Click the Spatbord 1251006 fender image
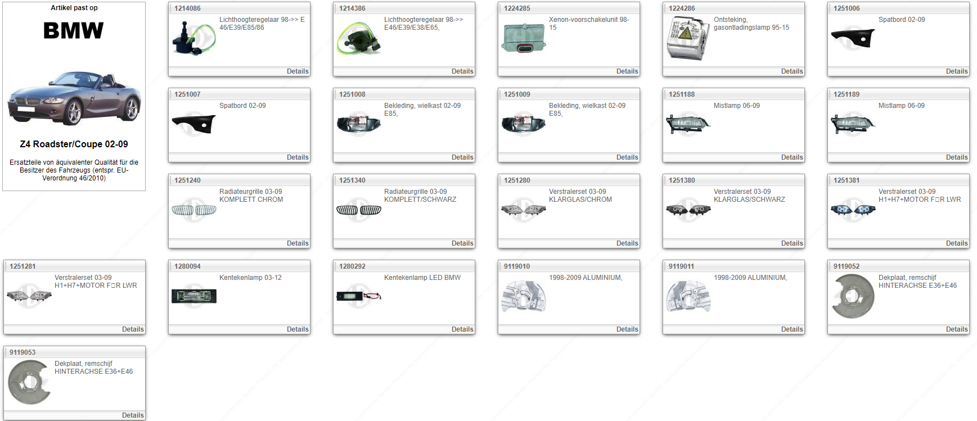This screenshot has height=421, width=977. point(853,38)
